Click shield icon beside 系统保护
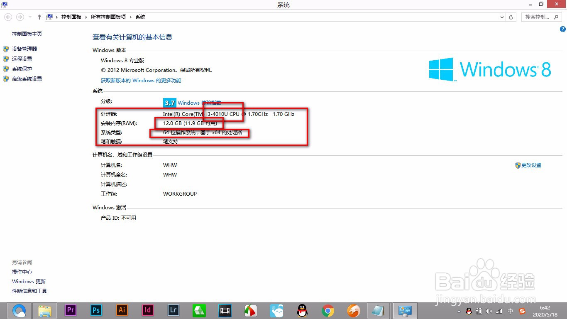The width and height of the screenshot is (567, 319). [6, 69]
